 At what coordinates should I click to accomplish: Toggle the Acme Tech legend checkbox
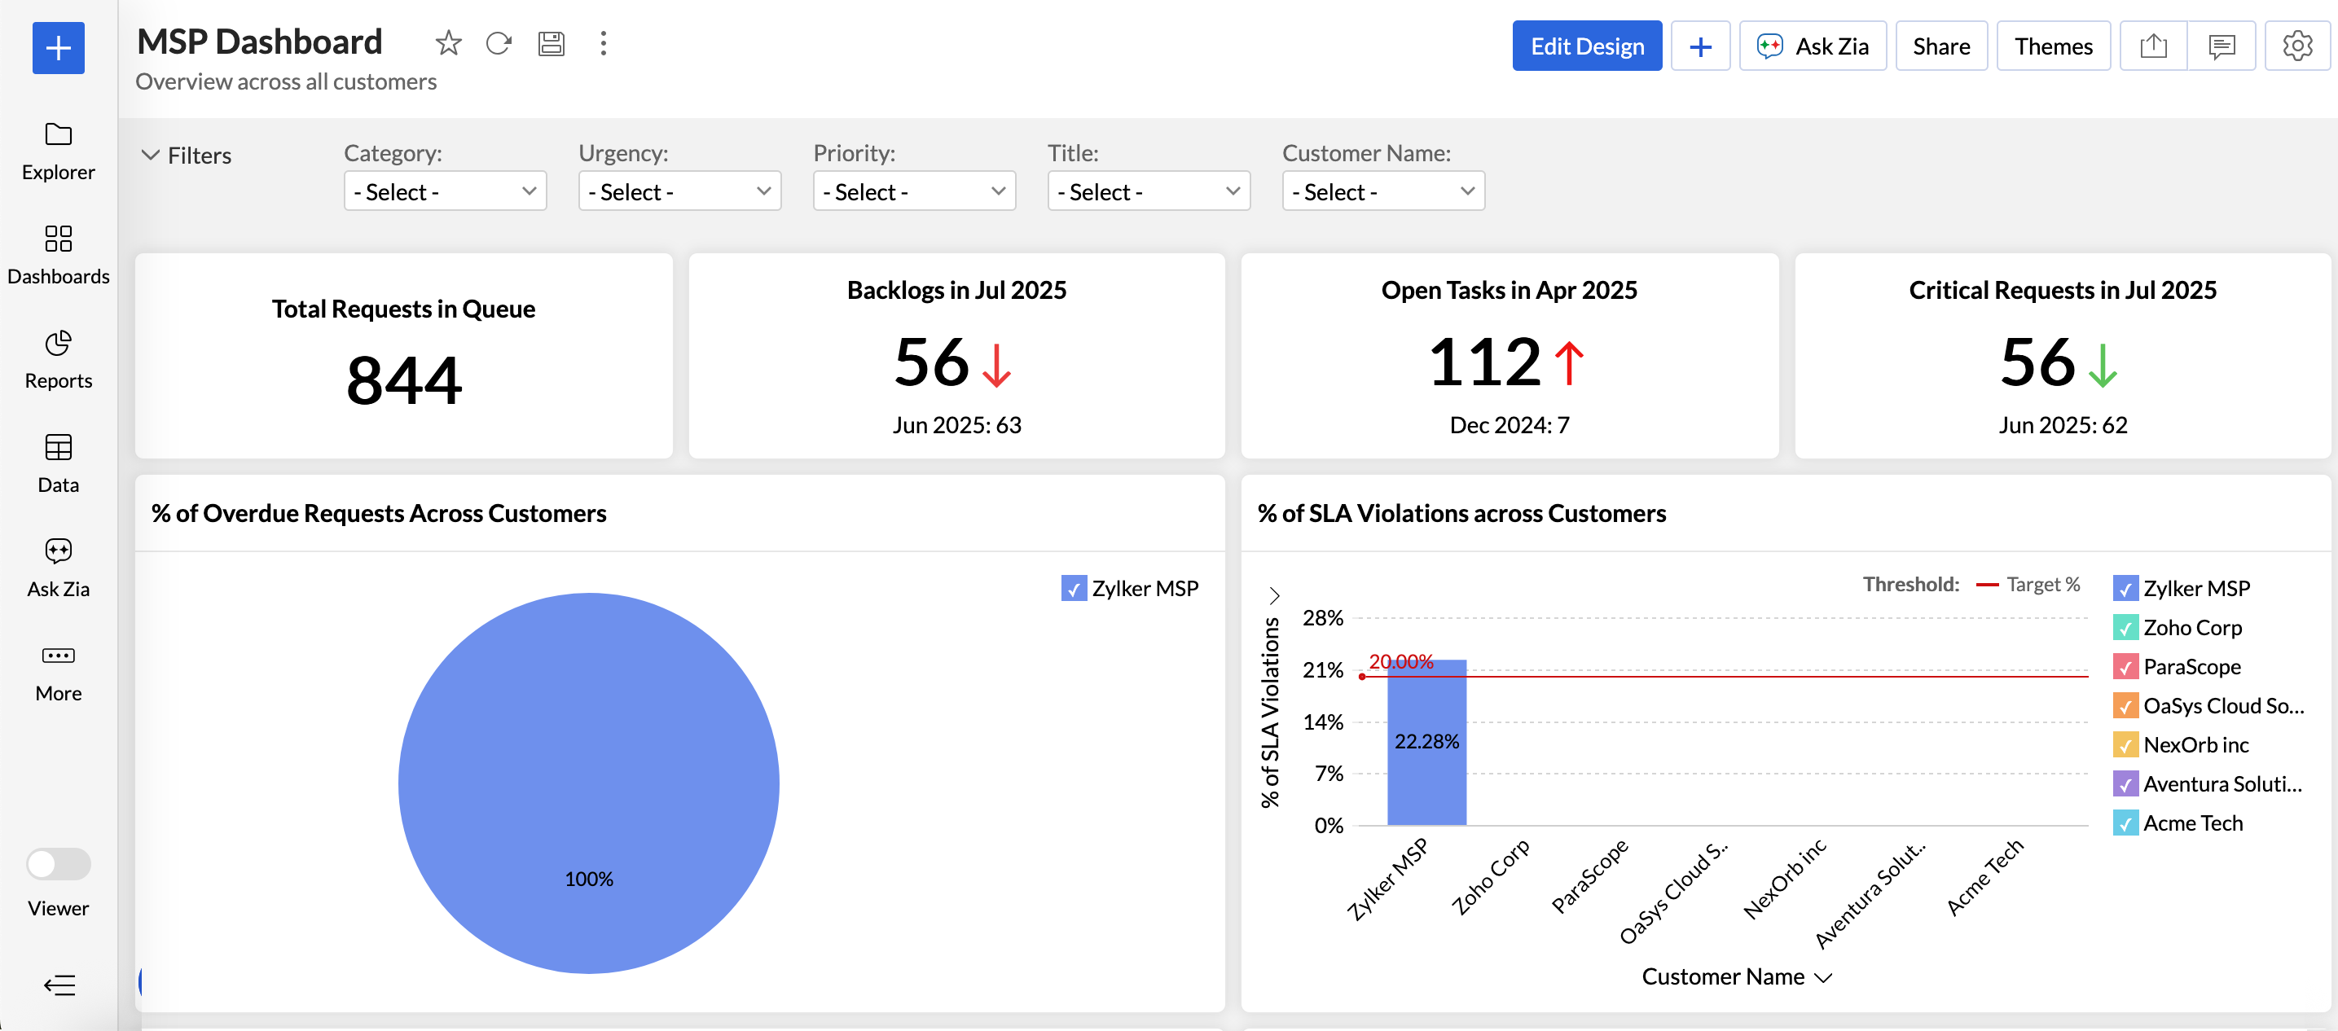pyautogui.click(x=2125, y=823)
